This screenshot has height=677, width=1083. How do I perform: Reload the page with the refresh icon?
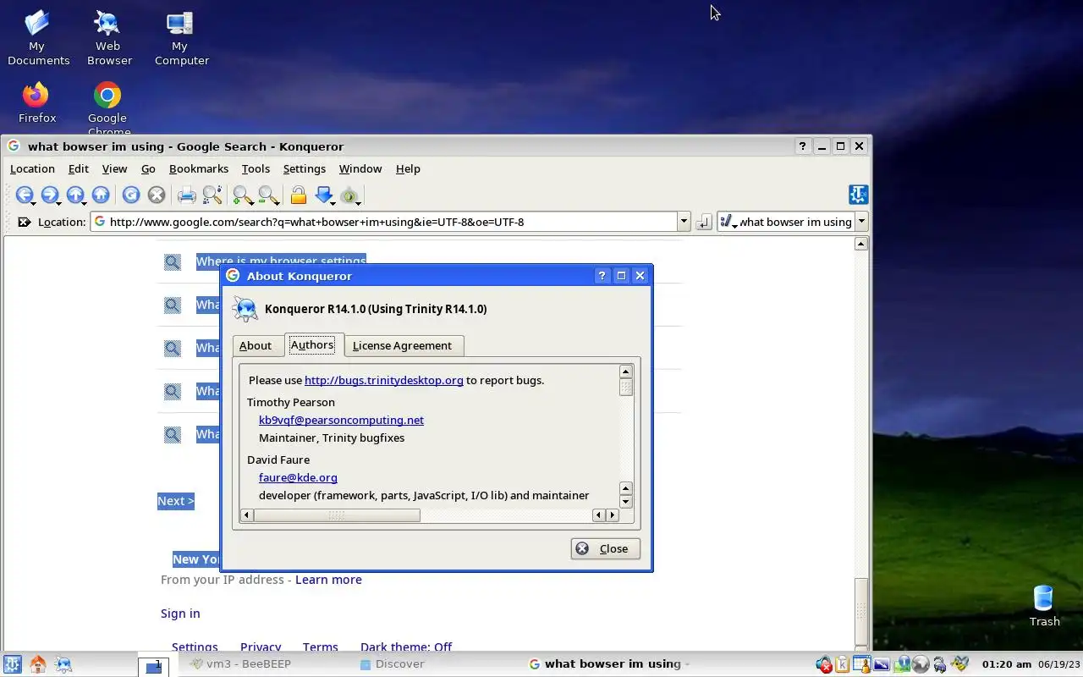(x=131, y=195)
